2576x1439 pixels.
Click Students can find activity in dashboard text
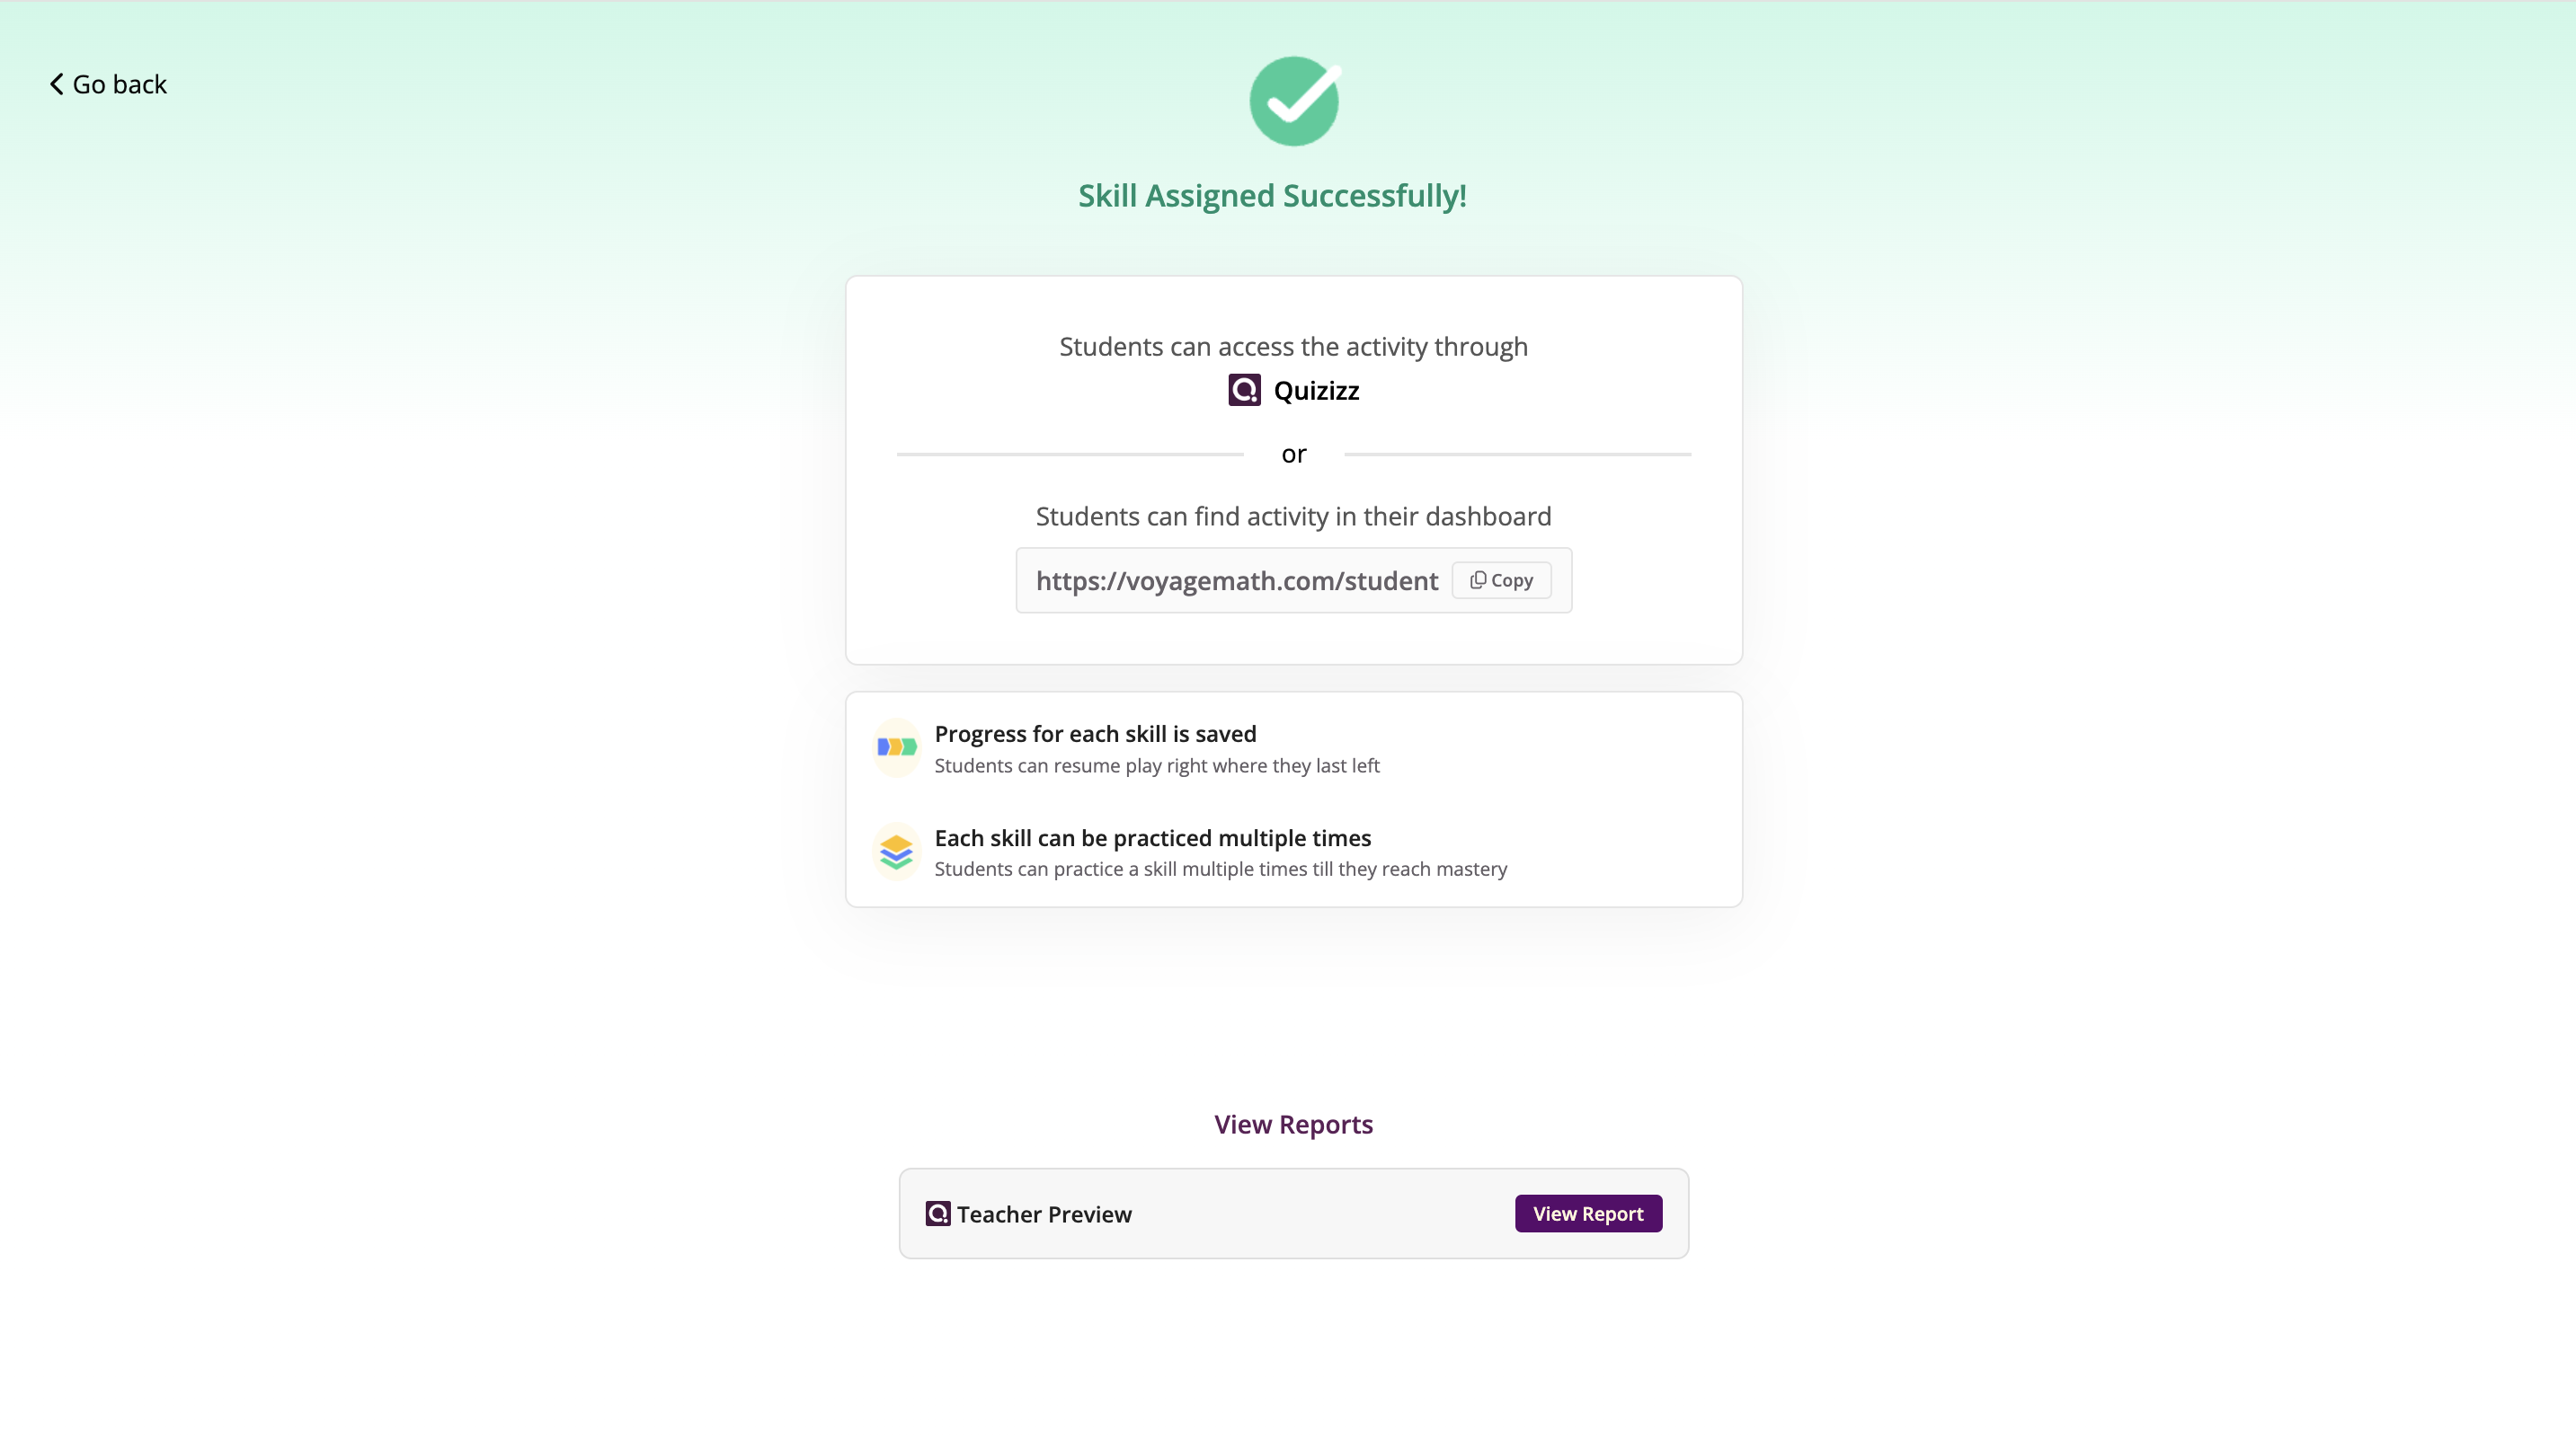pos(1293,516)
